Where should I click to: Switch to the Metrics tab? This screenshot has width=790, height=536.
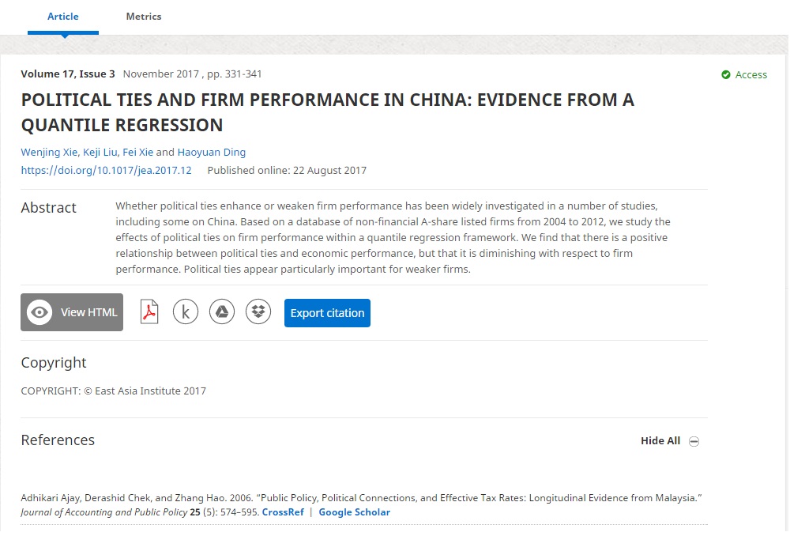(144, 17)
